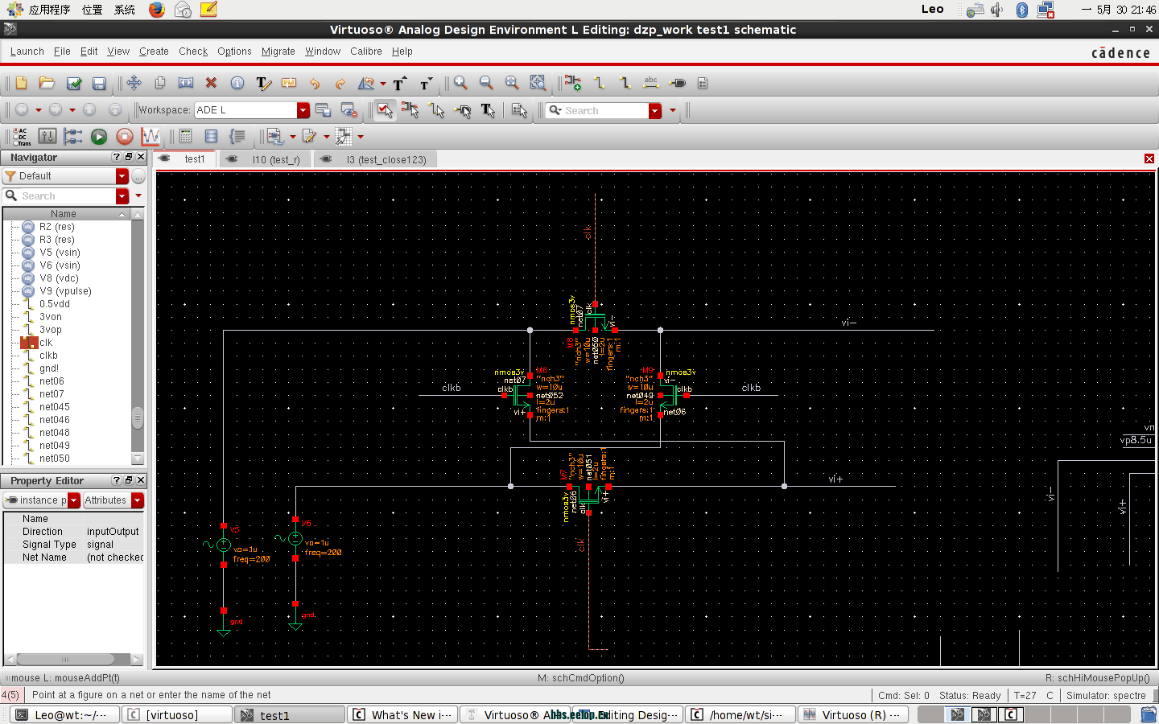
Task: Expand the back navigation history dropdown
Action: click(x=38, y=110)
